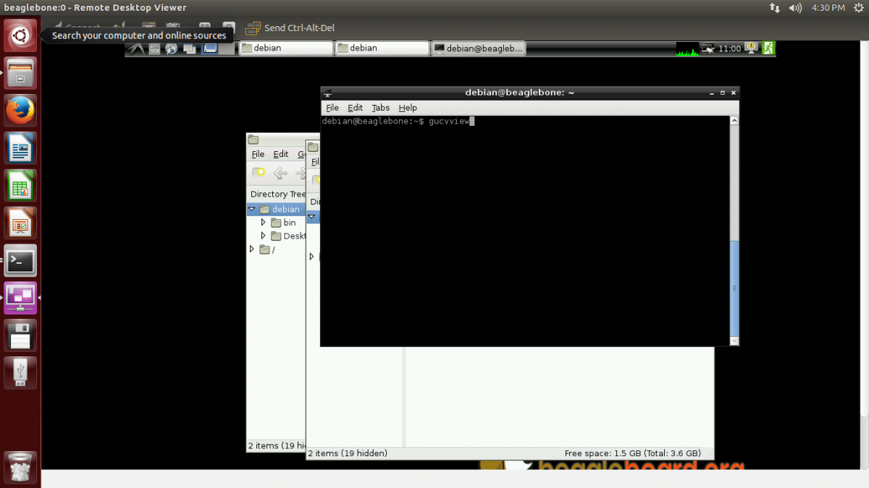The image size is (869, 488).
Task: Expand the root / folder in Directory Tree
Action: point(252,249)
